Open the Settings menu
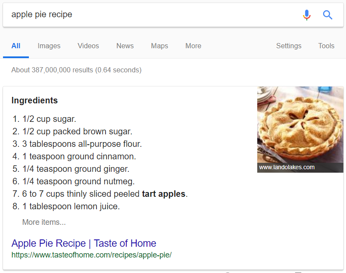This screenshot has height=273, width=346. 288,46
